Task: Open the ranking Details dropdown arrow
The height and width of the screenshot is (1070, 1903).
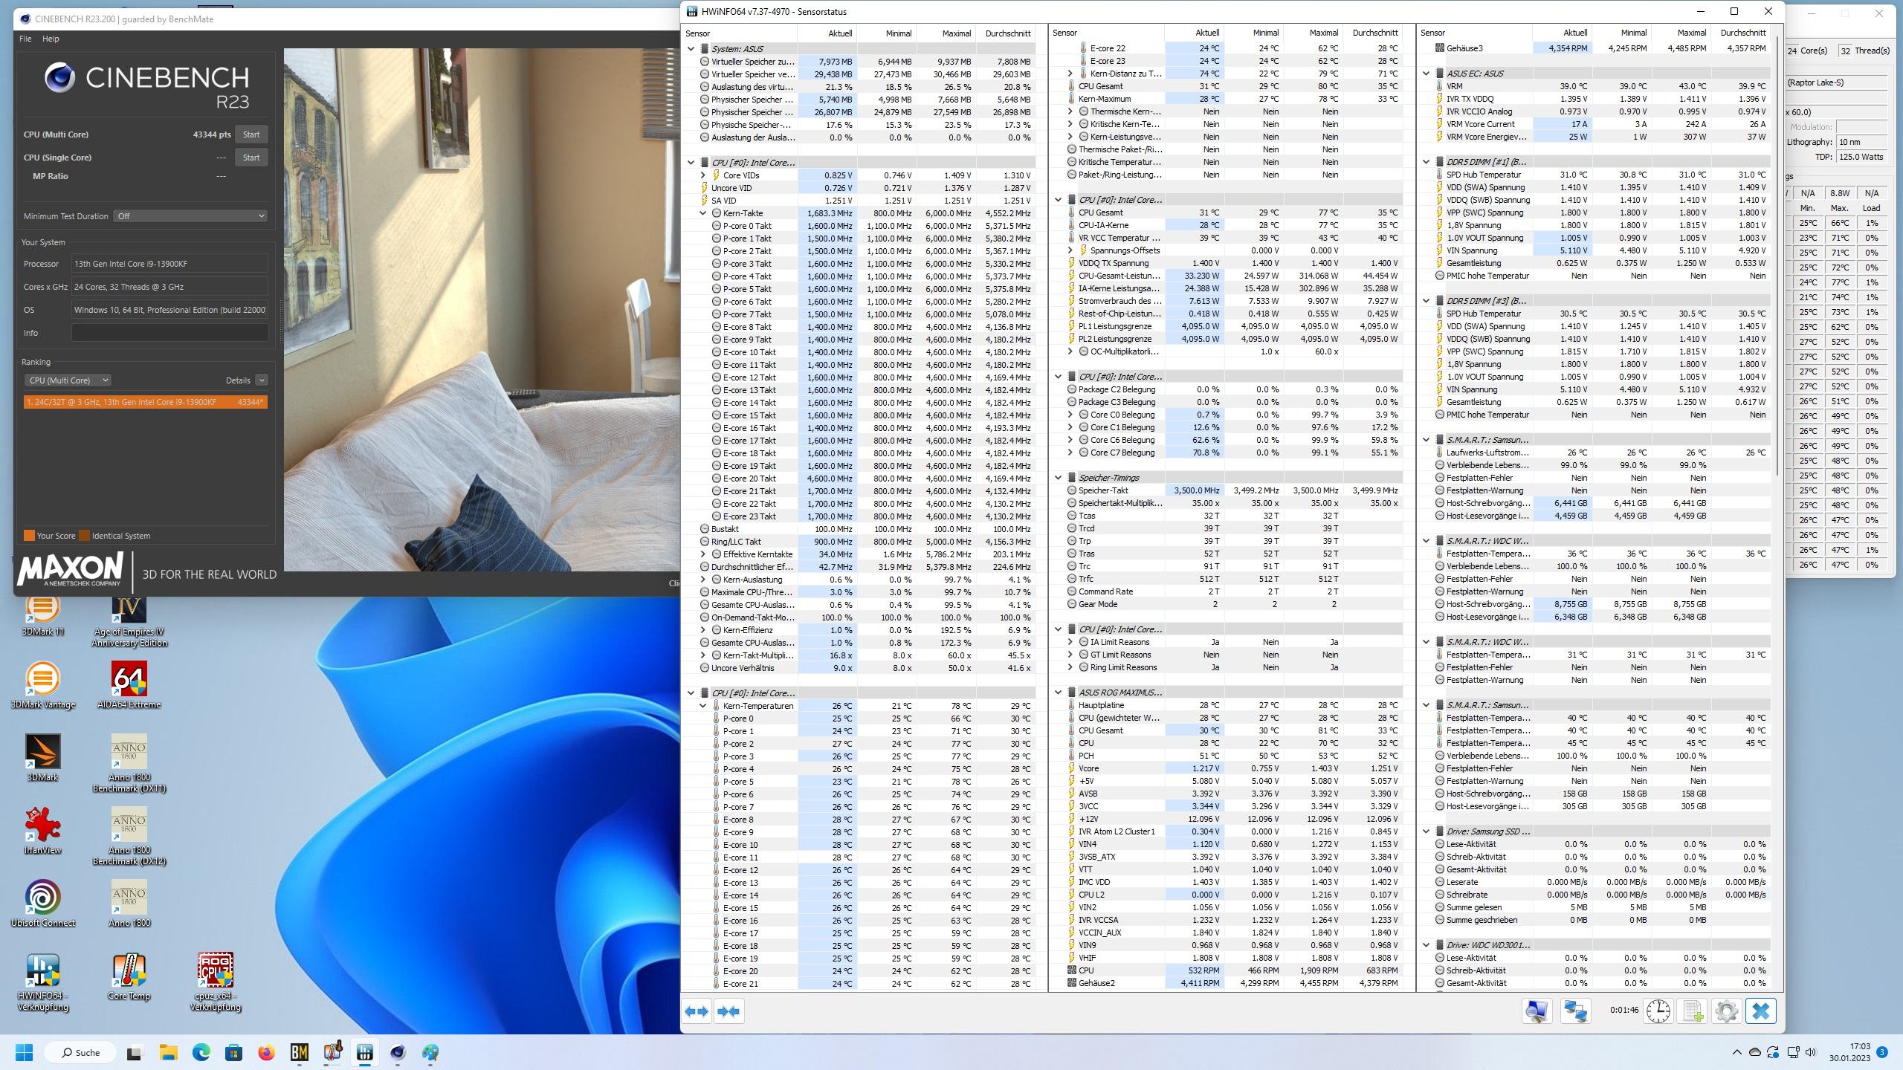Action: 262,380
